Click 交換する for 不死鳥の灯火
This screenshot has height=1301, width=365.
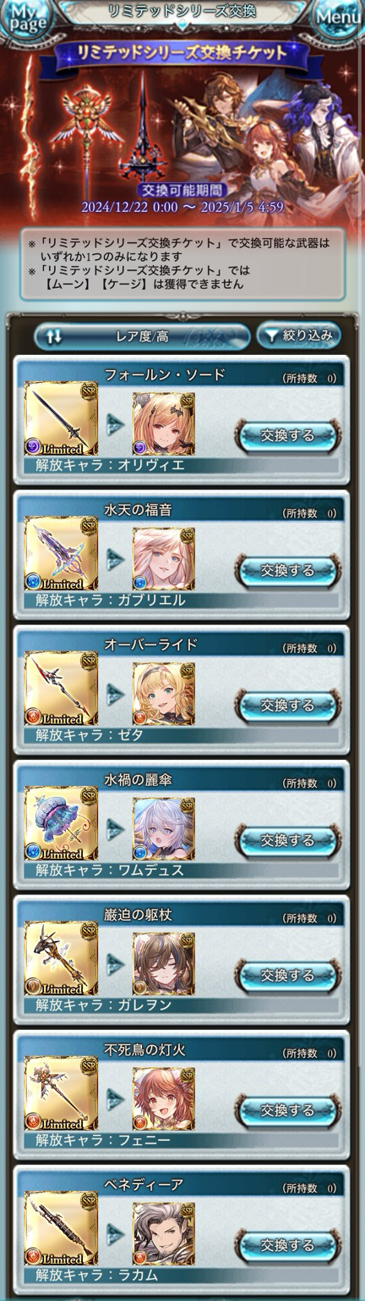(287, 1110)
